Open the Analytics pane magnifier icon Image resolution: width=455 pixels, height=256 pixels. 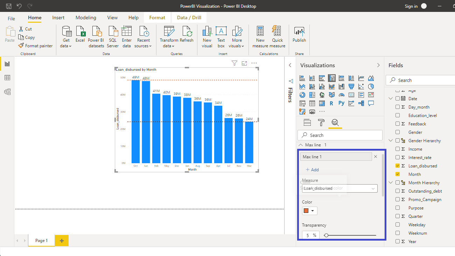click(x=335, y=123)
